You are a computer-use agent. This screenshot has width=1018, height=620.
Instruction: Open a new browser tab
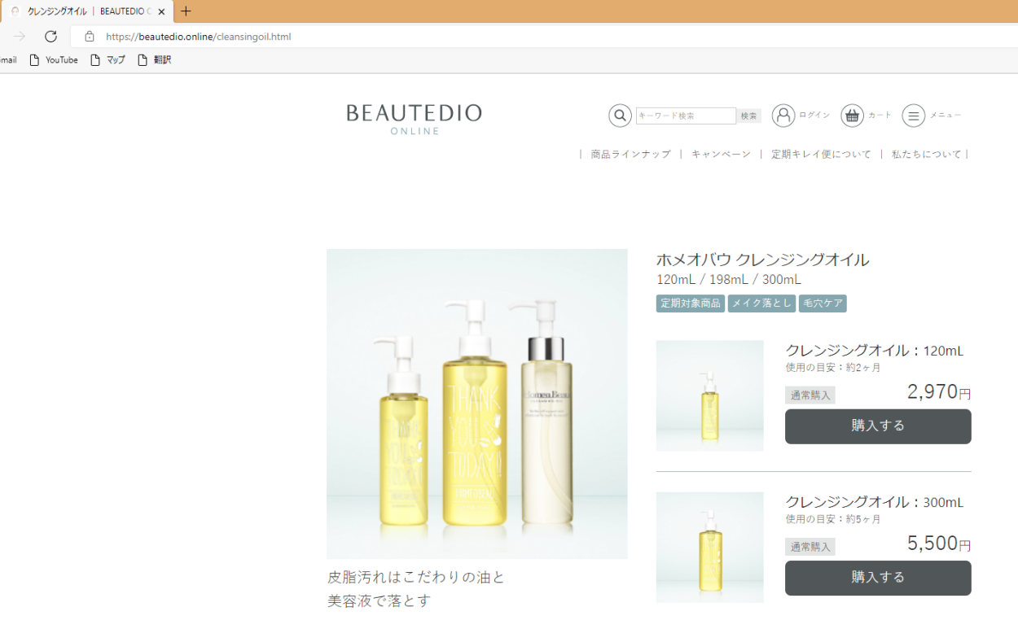coord(186,11)
